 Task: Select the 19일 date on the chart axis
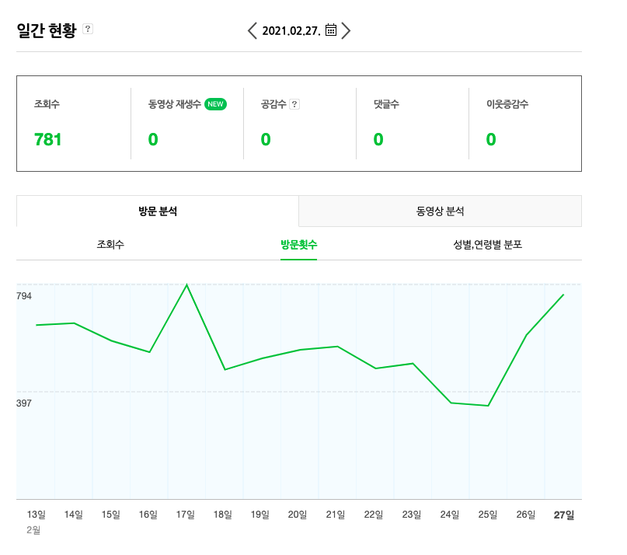pos(260,515)
